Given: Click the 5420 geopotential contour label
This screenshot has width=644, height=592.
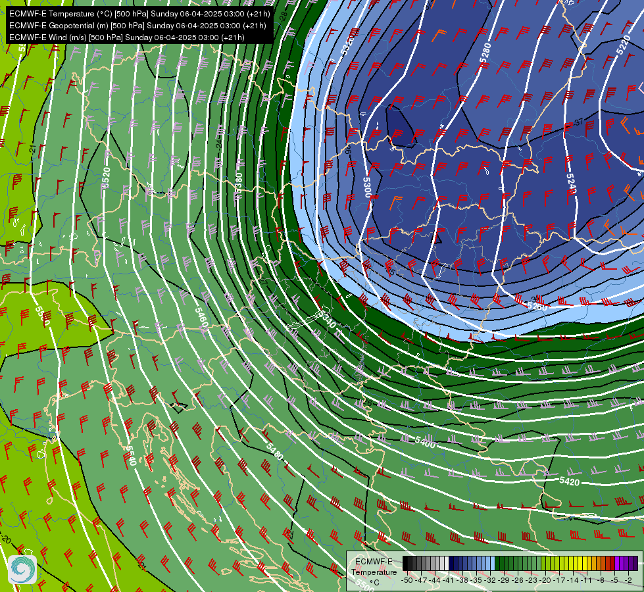Looking at the screenshot, I should [x=569, y=481].
